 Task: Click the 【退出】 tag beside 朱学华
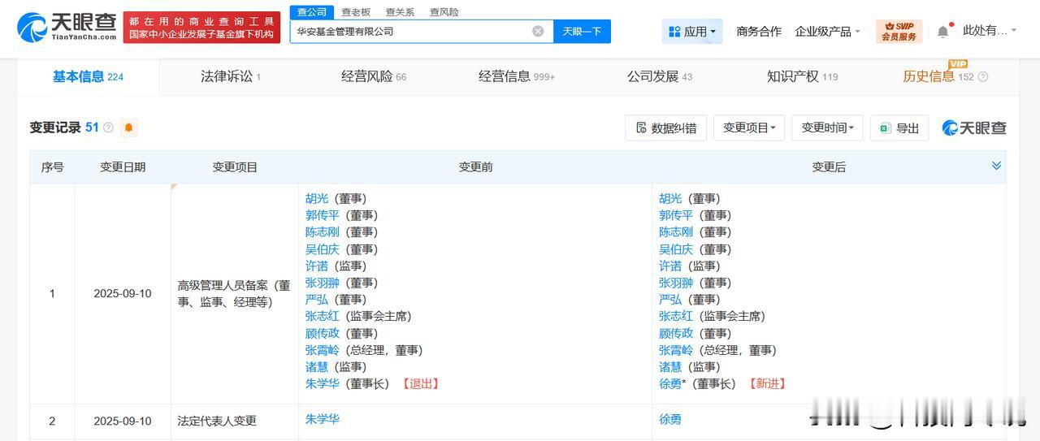pyautogui.click(x=419, y=383)
